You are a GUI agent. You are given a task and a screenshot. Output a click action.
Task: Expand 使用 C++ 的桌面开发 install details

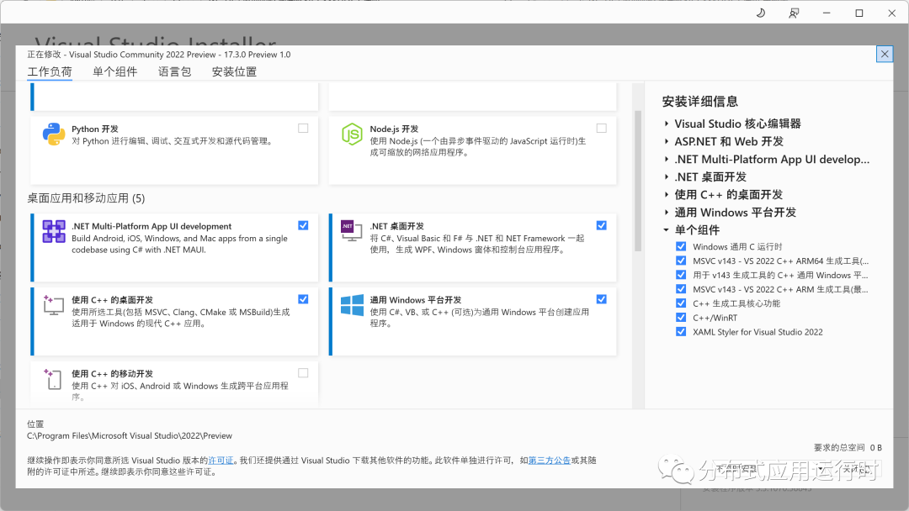click(667, 194)
